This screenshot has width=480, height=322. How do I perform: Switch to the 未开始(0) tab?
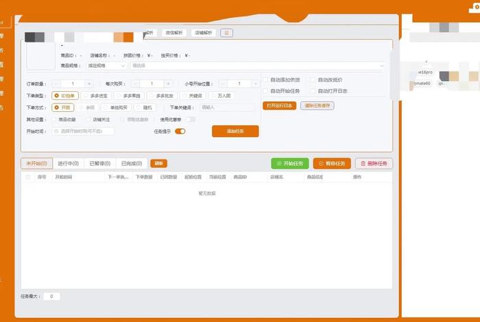pos(36,164)
